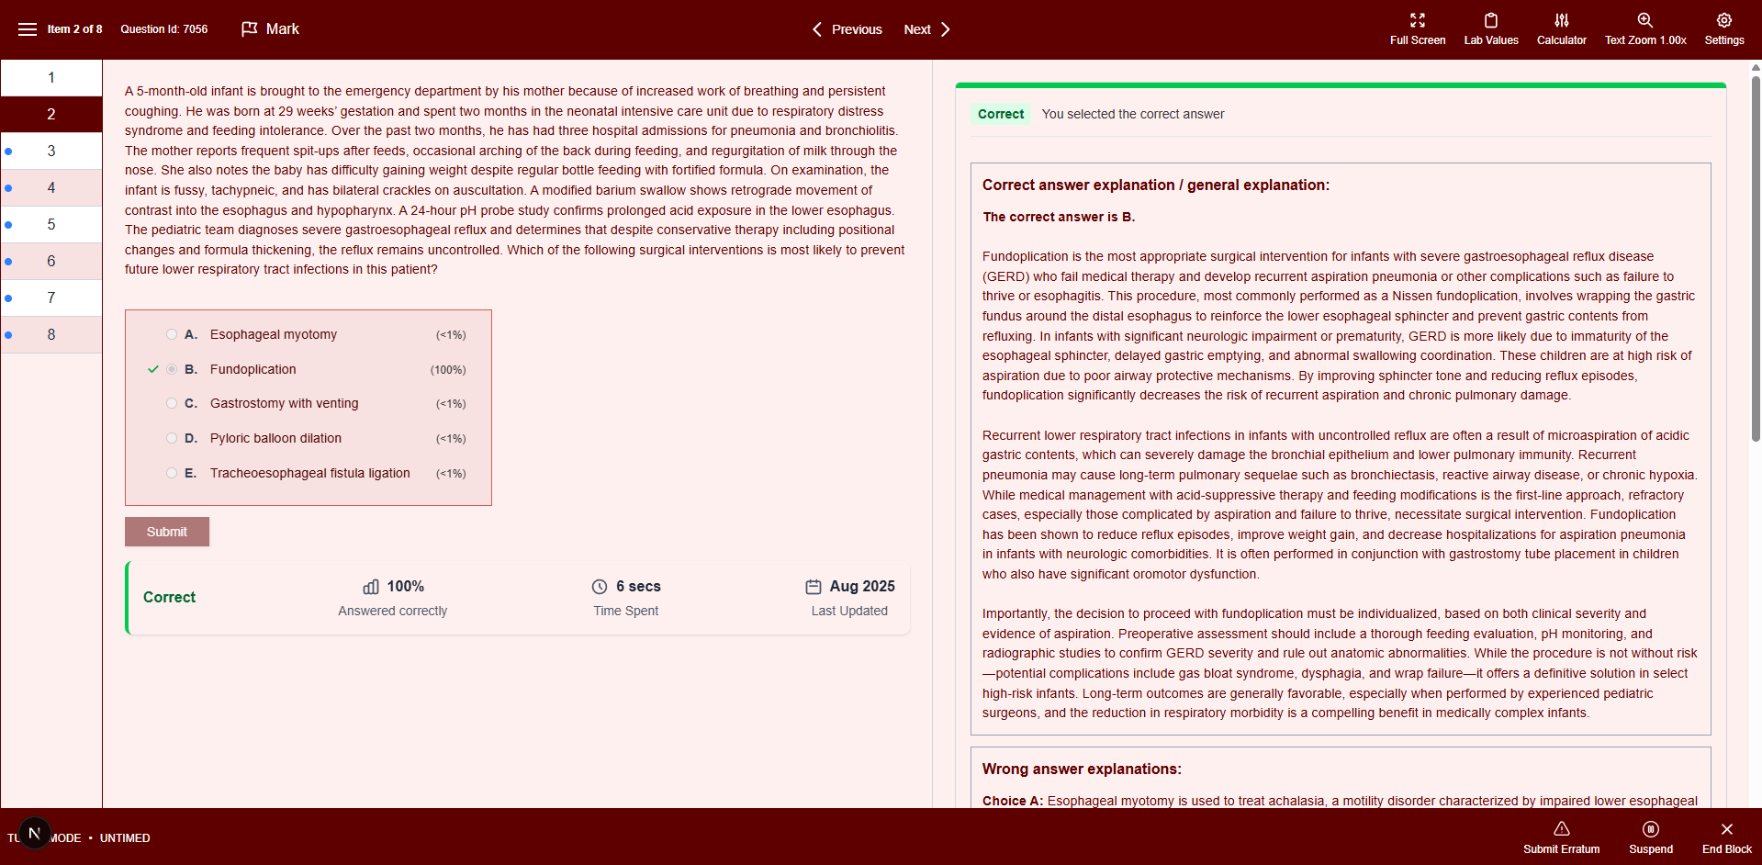Image resolution: width=1762 pixels, height=865 pixels.
Task: Enter Full Screen mode
Action: pyautogui.click(x=1417, y=29)
